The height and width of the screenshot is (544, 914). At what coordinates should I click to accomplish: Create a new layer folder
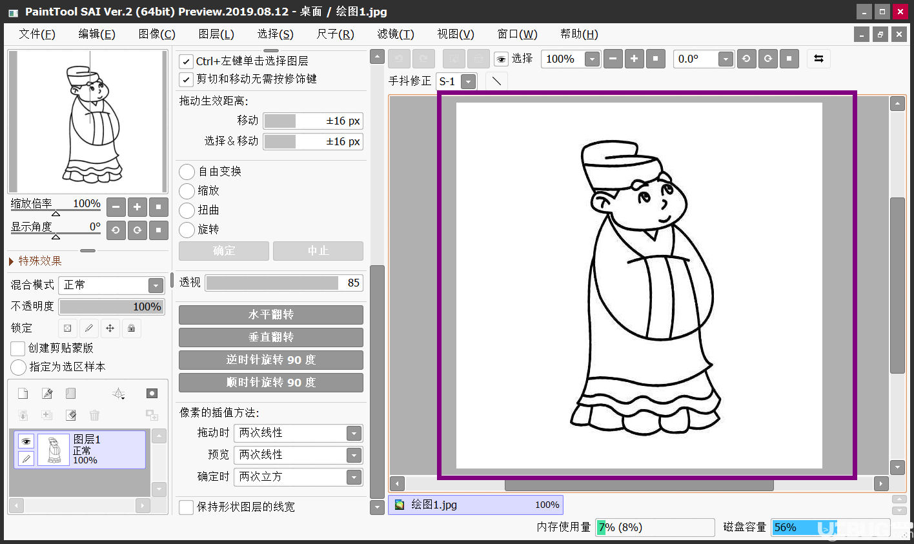coord(71,394)
